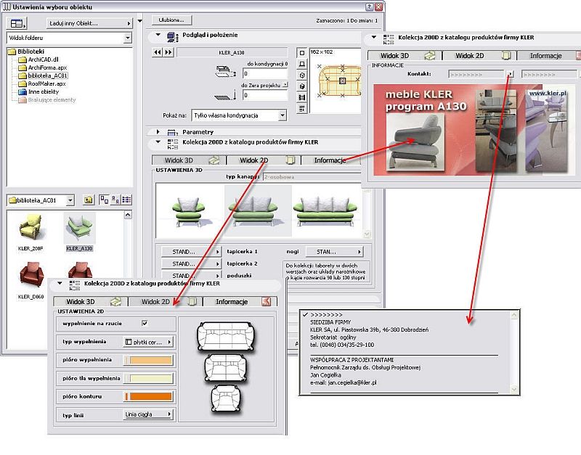Click the www.kler.pl link in banner

548,94
